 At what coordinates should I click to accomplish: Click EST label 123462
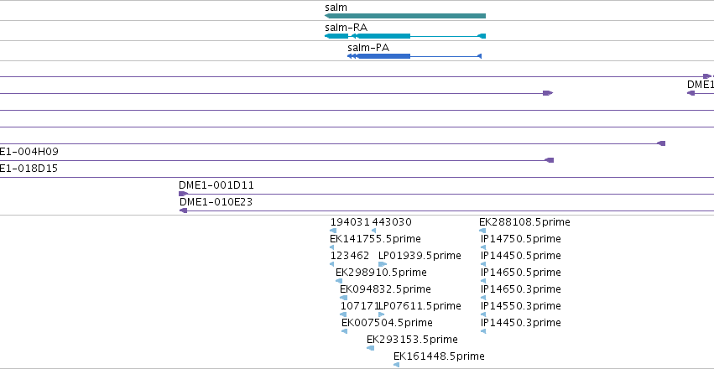pos(350,256)
